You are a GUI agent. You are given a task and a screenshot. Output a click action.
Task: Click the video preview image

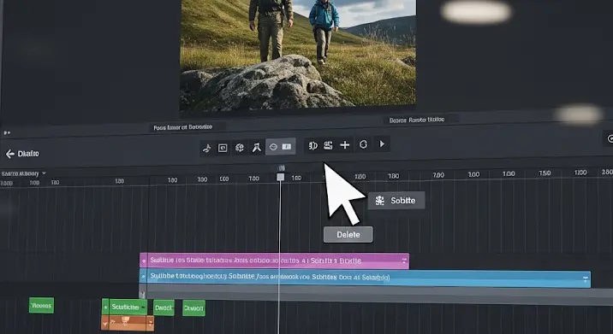298,55
